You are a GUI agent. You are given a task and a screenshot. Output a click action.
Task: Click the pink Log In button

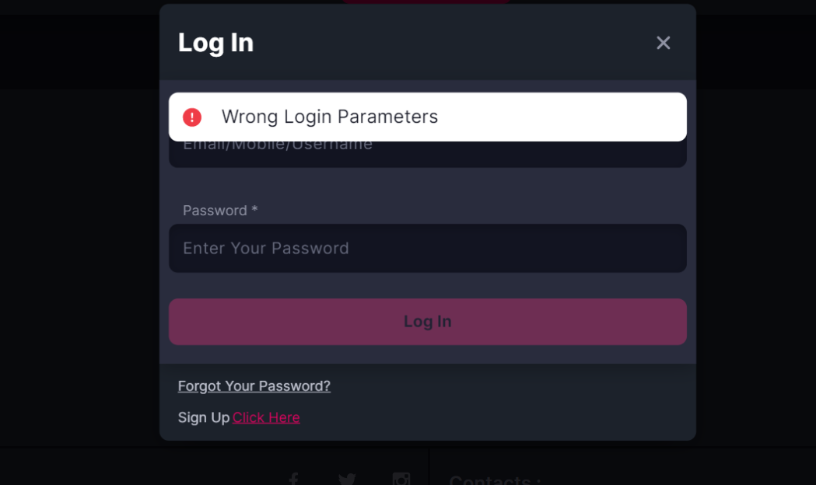[427, 322]
